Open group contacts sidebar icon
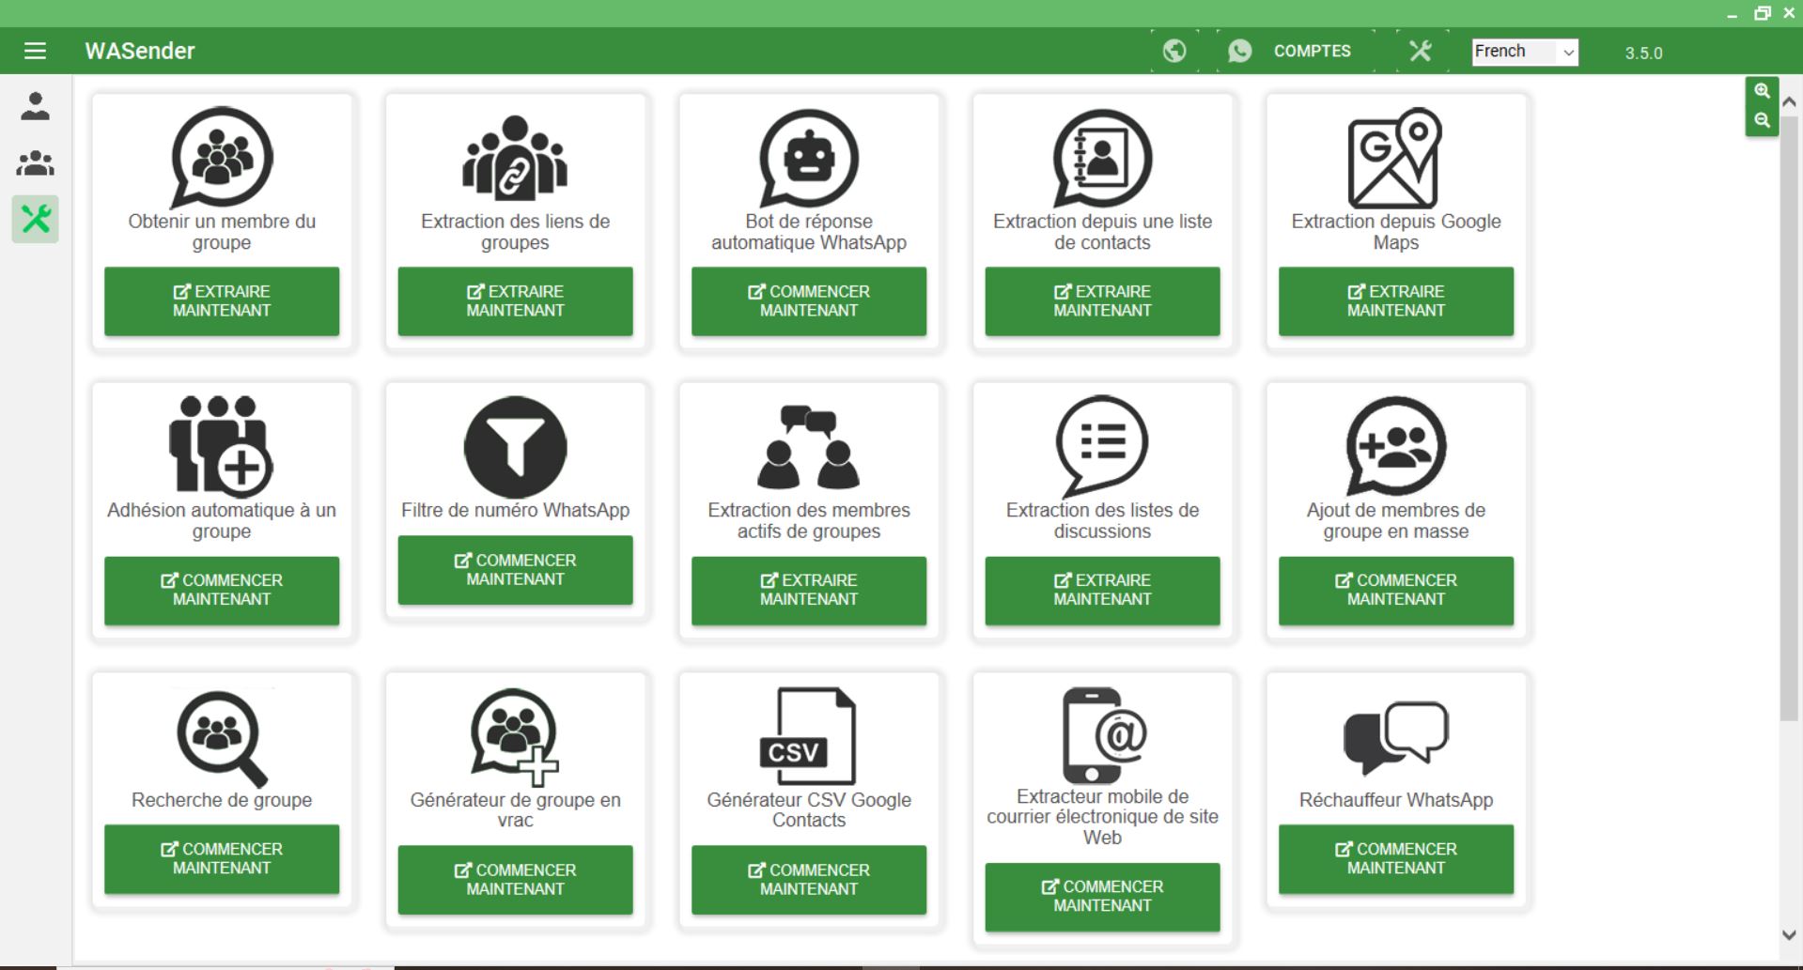 (x=36, y=163)
